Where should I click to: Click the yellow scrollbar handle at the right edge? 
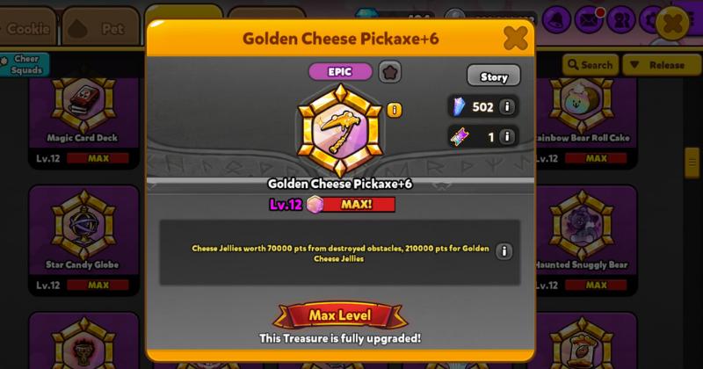coord(692,163)
